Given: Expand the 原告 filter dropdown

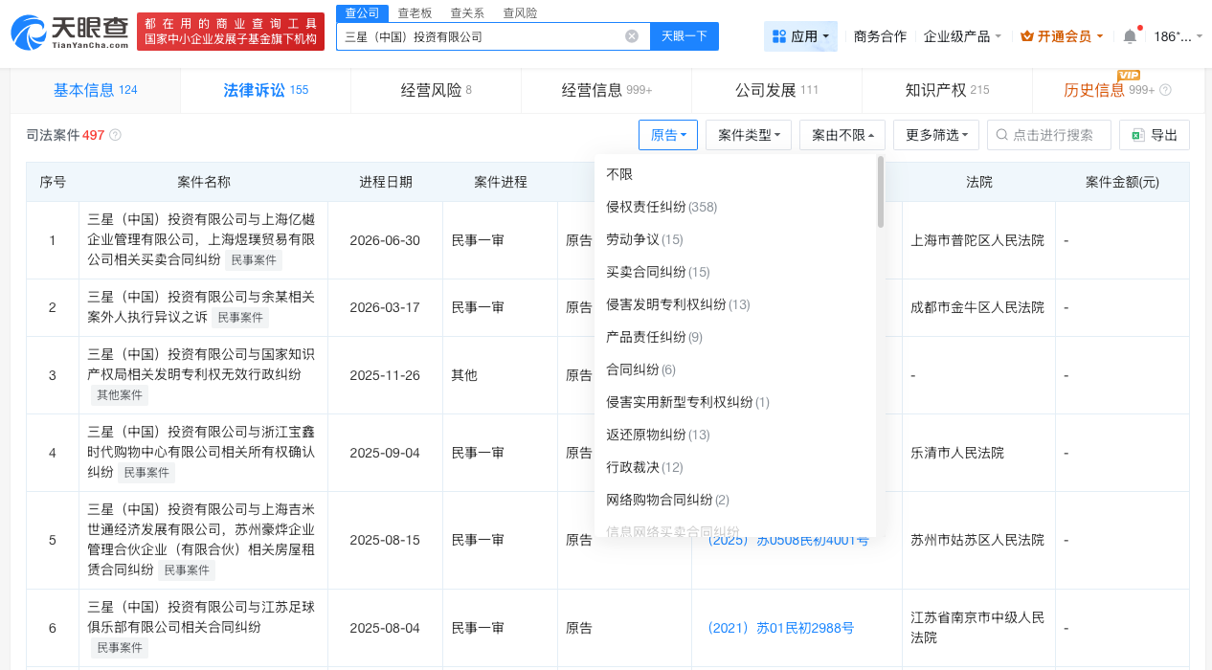Looking at the screenshot, I should tap(668, 135).
